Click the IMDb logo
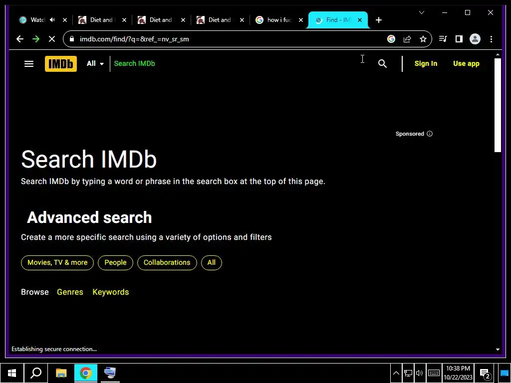Image resolution: width=511 pixels, height=383 pixels. 60,64
